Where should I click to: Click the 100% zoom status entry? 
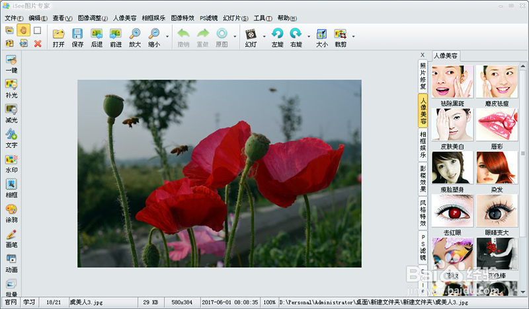(x=269, y=302)
